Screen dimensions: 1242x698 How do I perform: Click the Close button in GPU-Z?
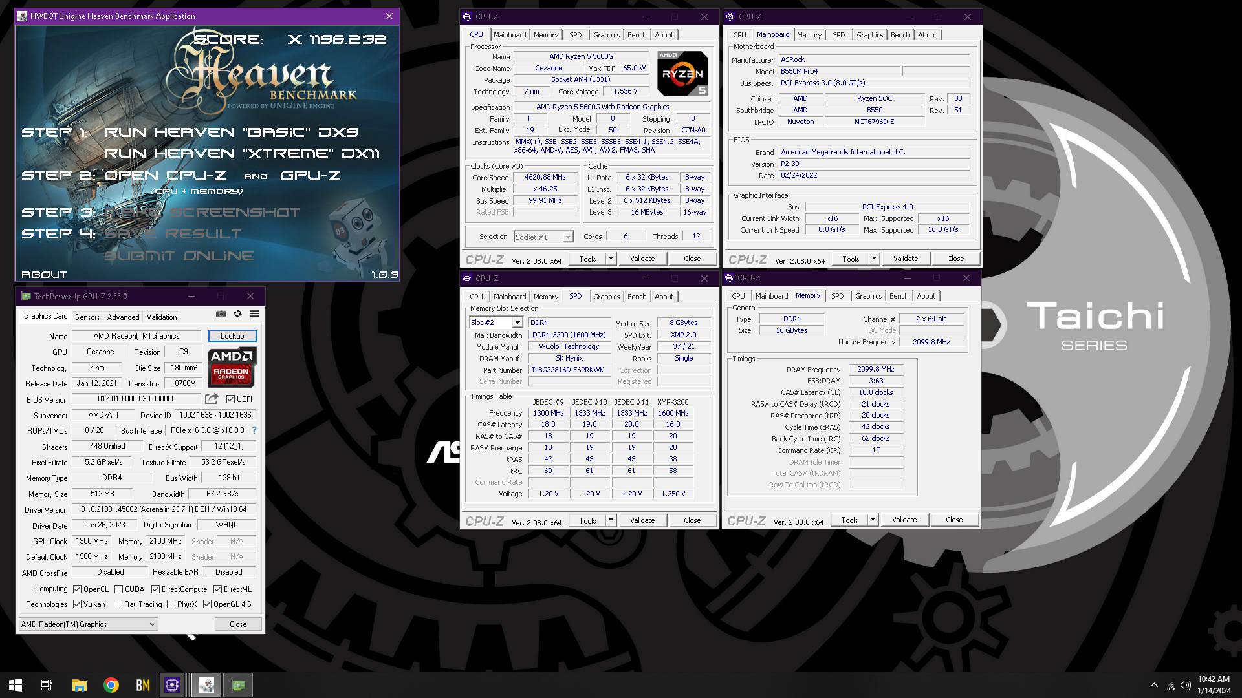(x=238, y=624)
